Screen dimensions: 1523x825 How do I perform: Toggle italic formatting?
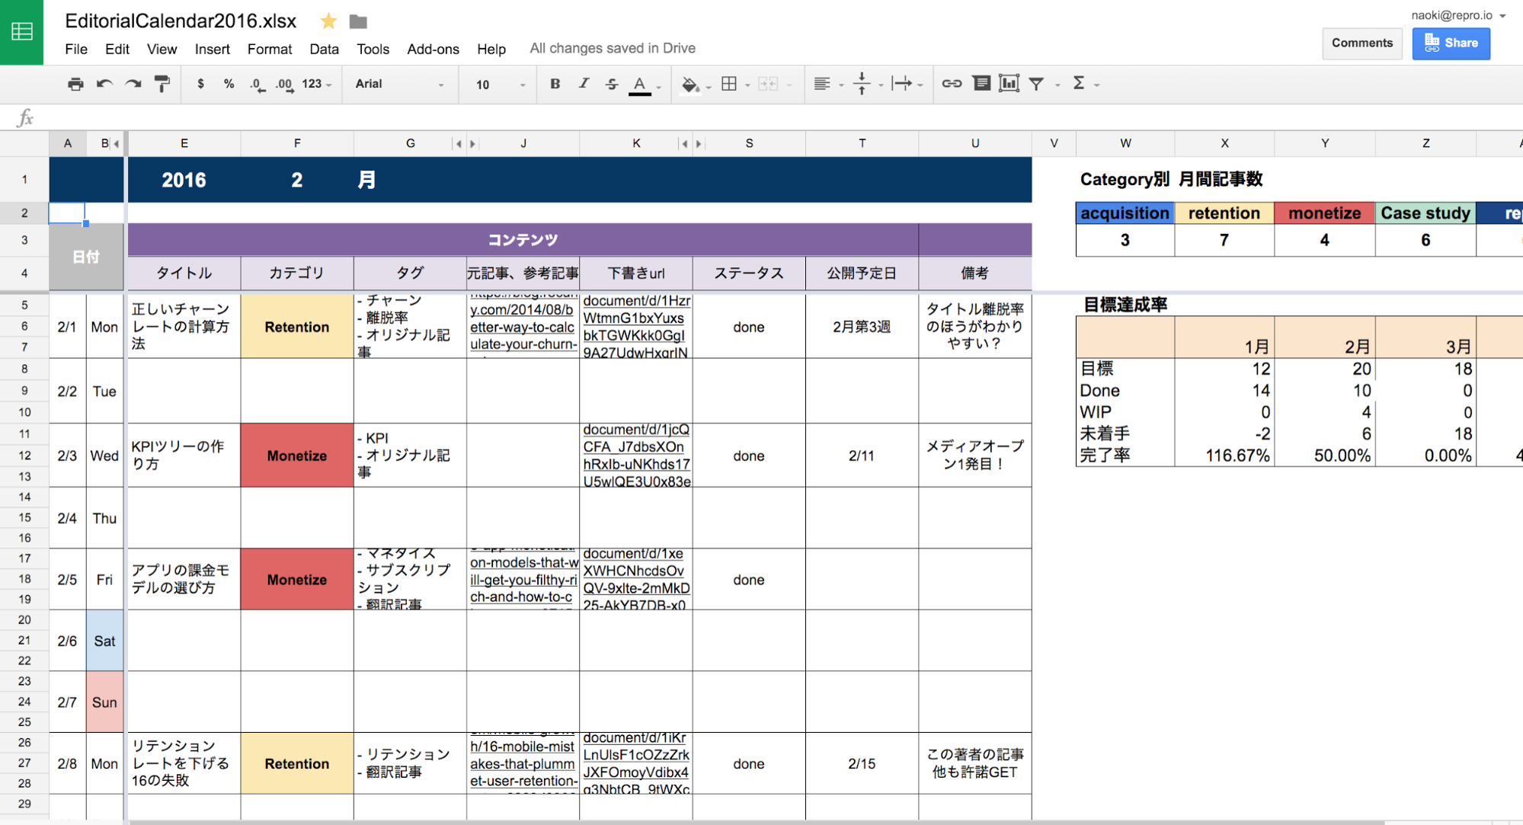point(584,84)
